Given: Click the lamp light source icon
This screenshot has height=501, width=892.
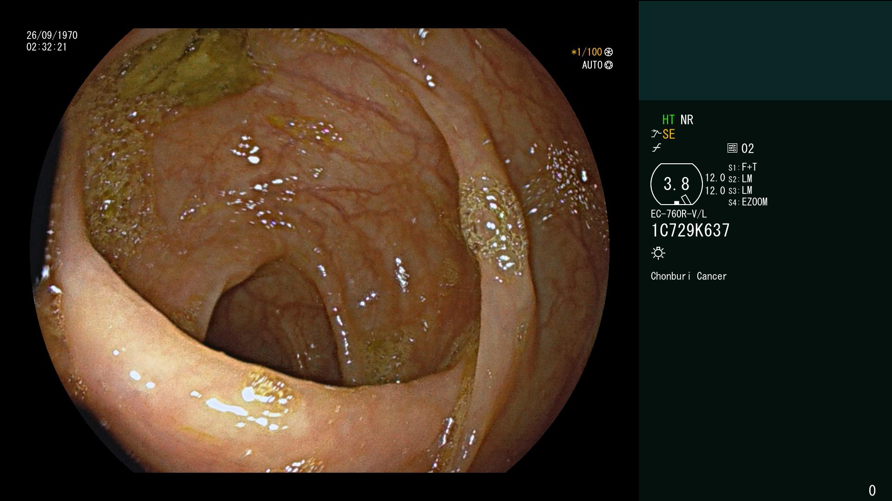Looking at the screenshot, I should point(658,253).
